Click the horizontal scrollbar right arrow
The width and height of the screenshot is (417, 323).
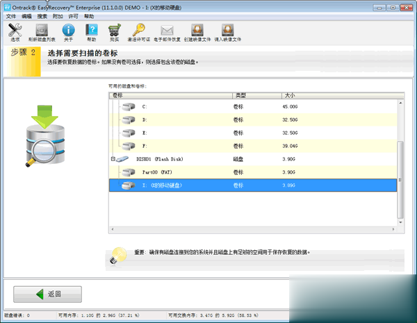pyautogui.click(x=393, y=229)
